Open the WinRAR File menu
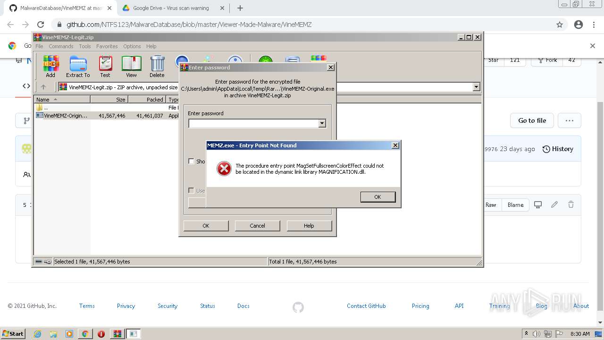The width and height of the screenshot is (604, 340). click(x=39, y=46)
